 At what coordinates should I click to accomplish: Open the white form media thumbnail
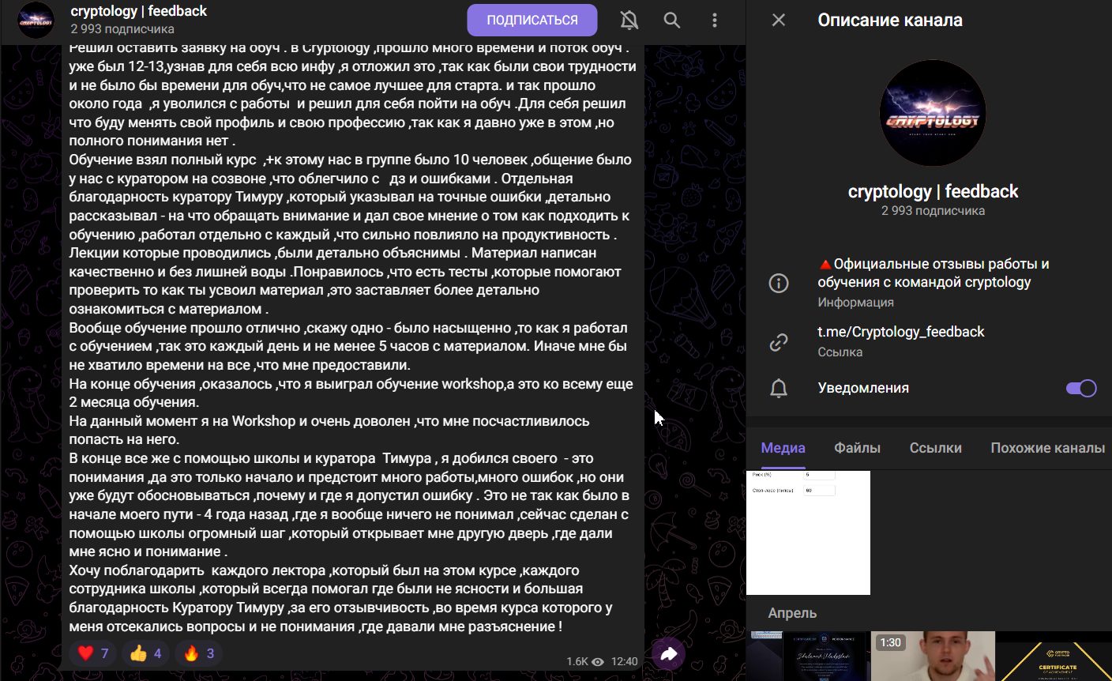(808, 532)
